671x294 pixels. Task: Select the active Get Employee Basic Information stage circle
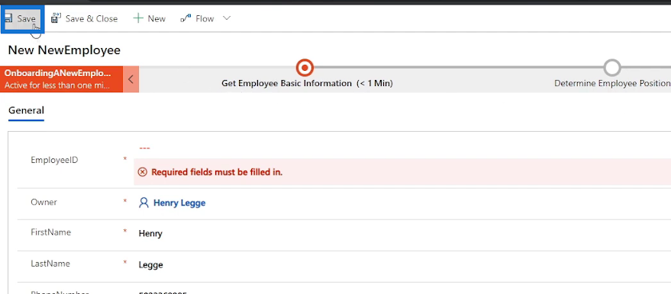tap(305, 68)
